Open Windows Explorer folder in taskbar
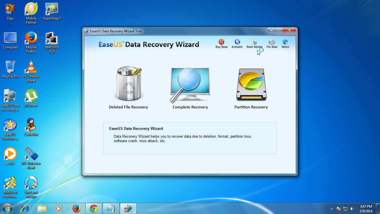This screenshot has width=380, height=214. pyautogui.click(x=42, y=208)
